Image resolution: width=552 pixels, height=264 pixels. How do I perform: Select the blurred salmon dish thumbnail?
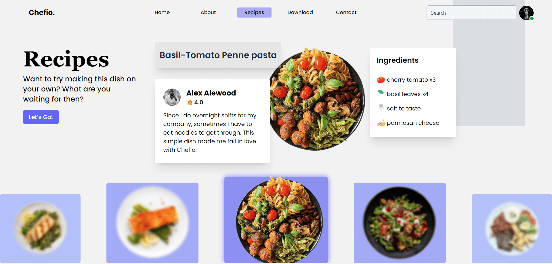(x=152, y=223)
